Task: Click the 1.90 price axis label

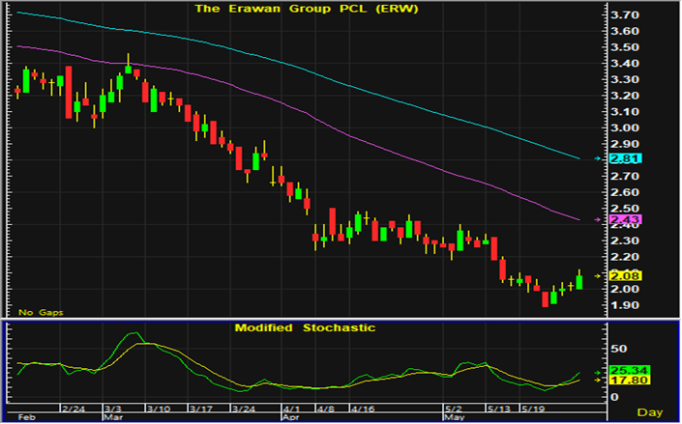Action: coord(625,305)
